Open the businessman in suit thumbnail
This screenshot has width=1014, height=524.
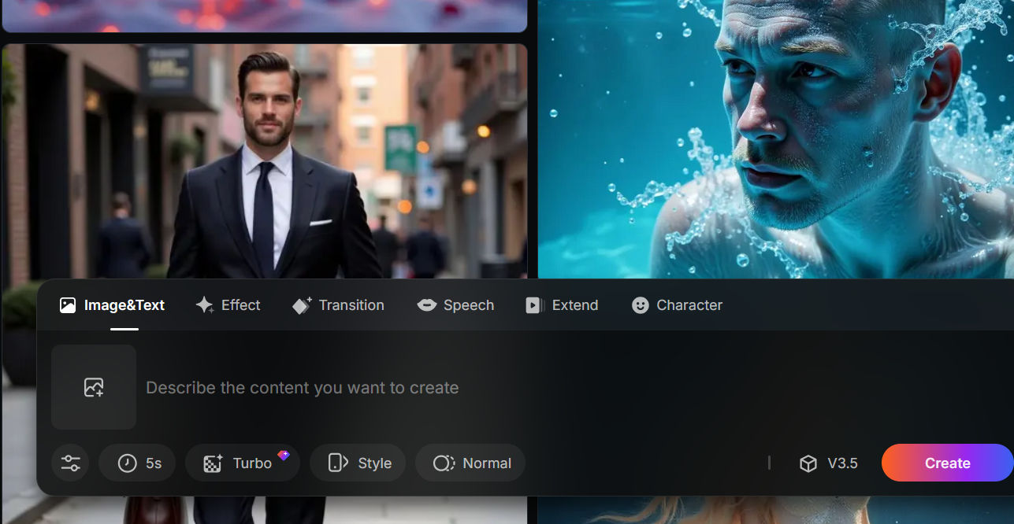[x=265, y=161]
